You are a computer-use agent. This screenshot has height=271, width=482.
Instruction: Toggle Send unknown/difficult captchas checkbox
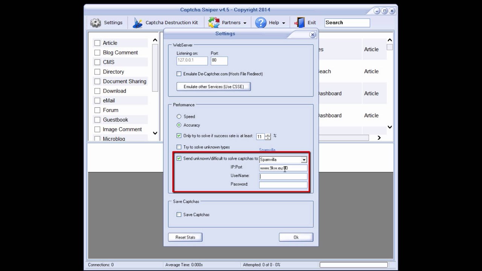[179, 158]
